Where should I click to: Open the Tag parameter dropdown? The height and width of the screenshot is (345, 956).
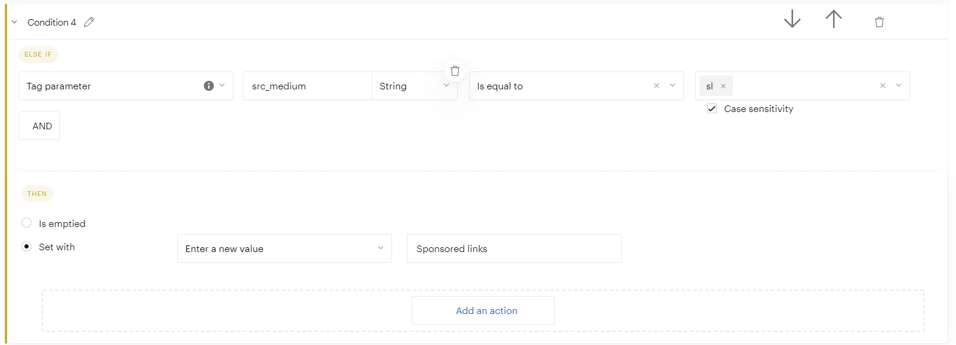(222, 85)
